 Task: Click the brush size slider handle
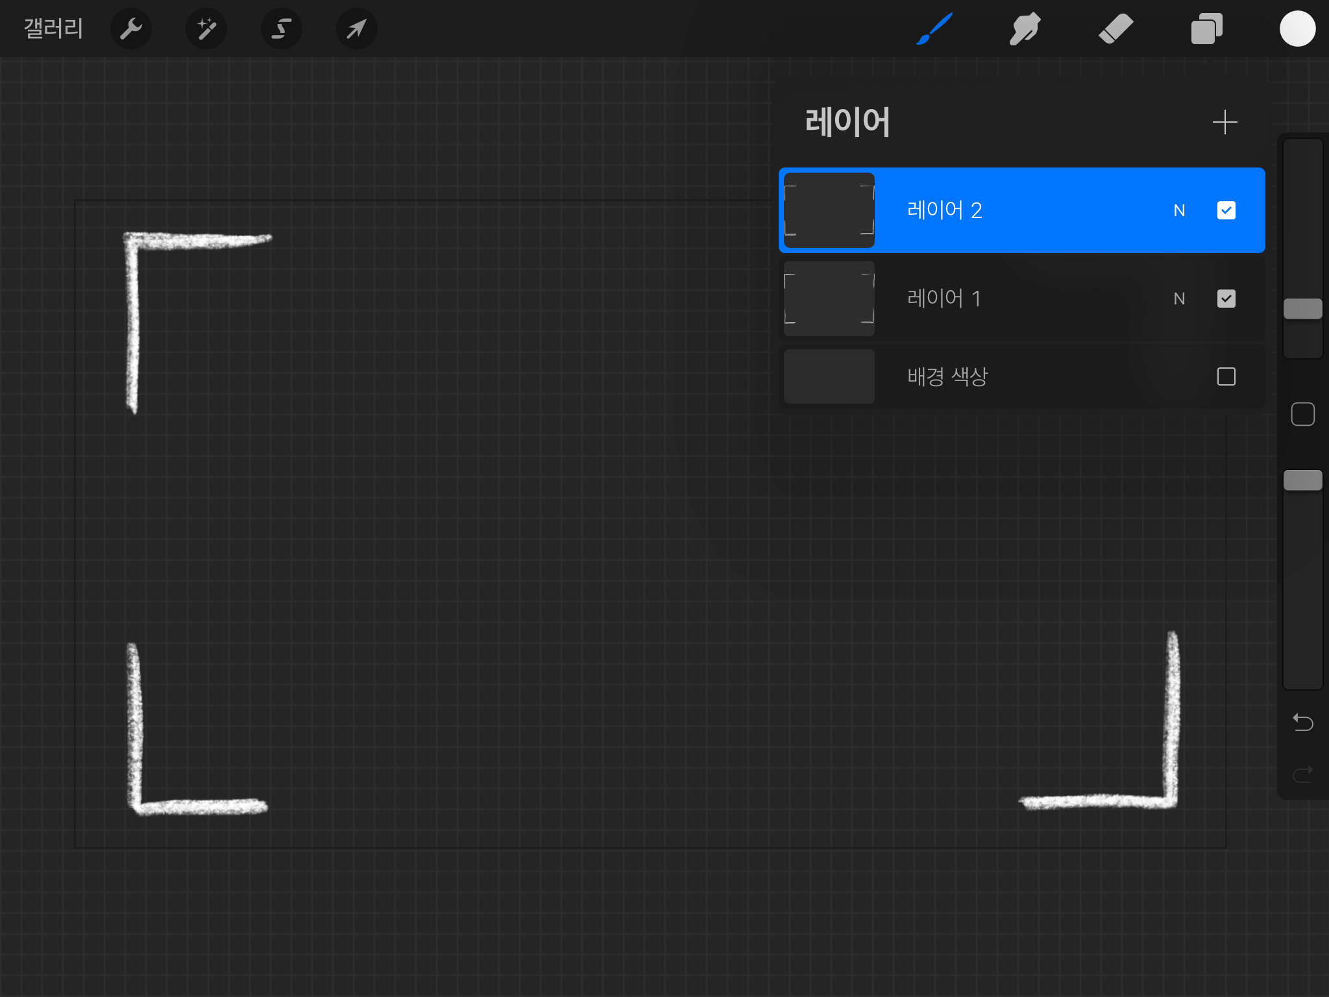pos(1302,309)
